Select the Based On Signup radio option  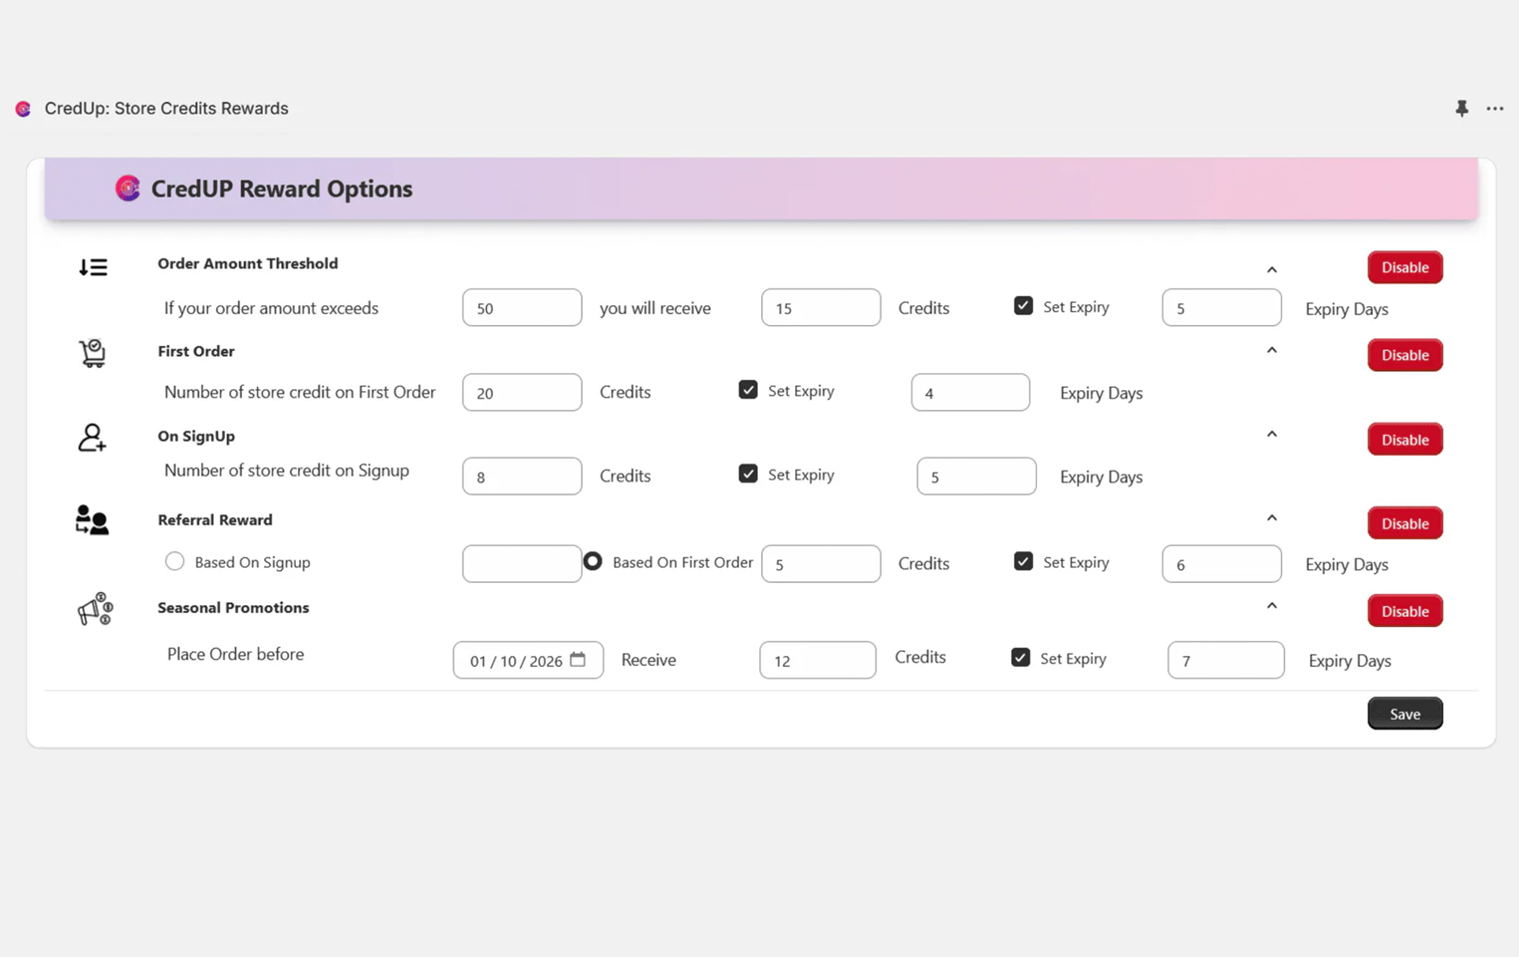pyautogui.click(x=174, y=561)
